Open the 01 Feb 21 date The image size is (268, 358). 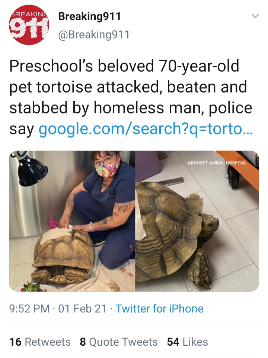82,309
